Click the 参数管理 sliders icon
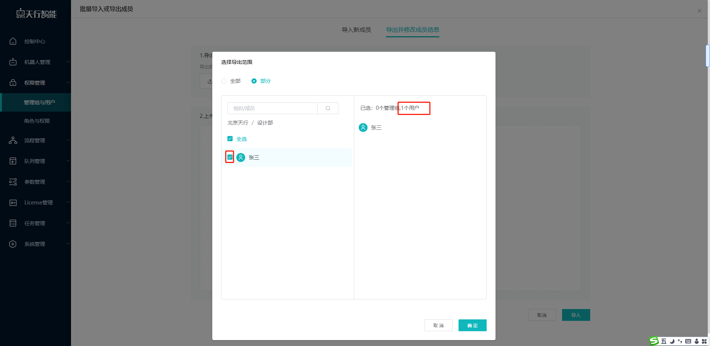This screenshot has width=710, height=346. [x=13, y=182]
